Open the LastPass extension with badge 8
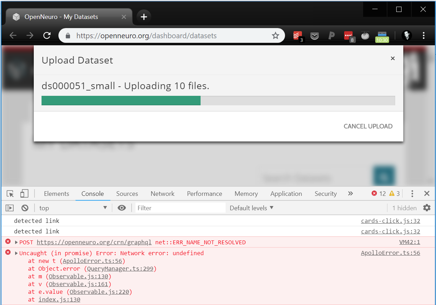The height and width of the screenshot is (305, 436). (x=348, y=35)
